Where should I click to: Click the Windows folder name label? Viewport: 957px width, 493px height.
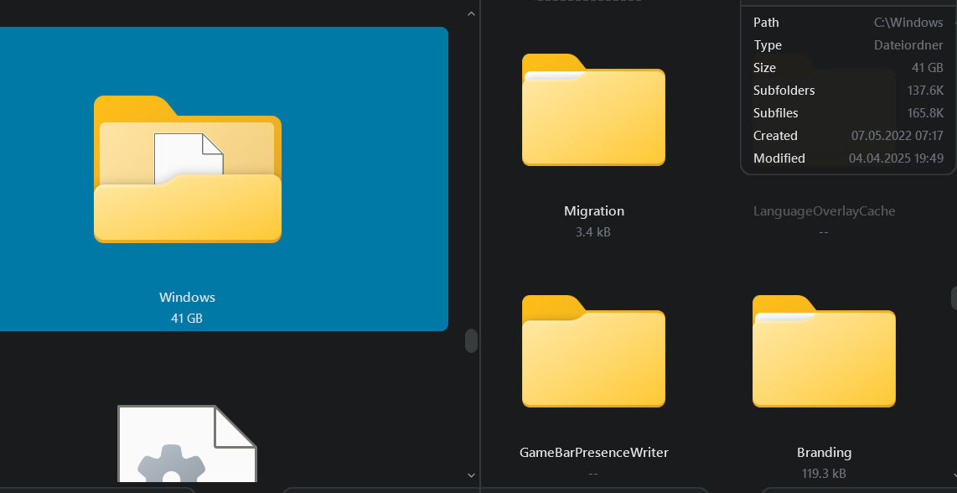(x=188, y=297)
